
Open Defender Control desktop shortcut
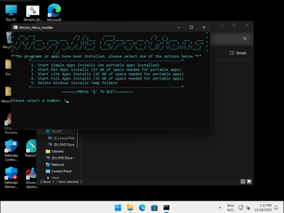pos(11,150)
